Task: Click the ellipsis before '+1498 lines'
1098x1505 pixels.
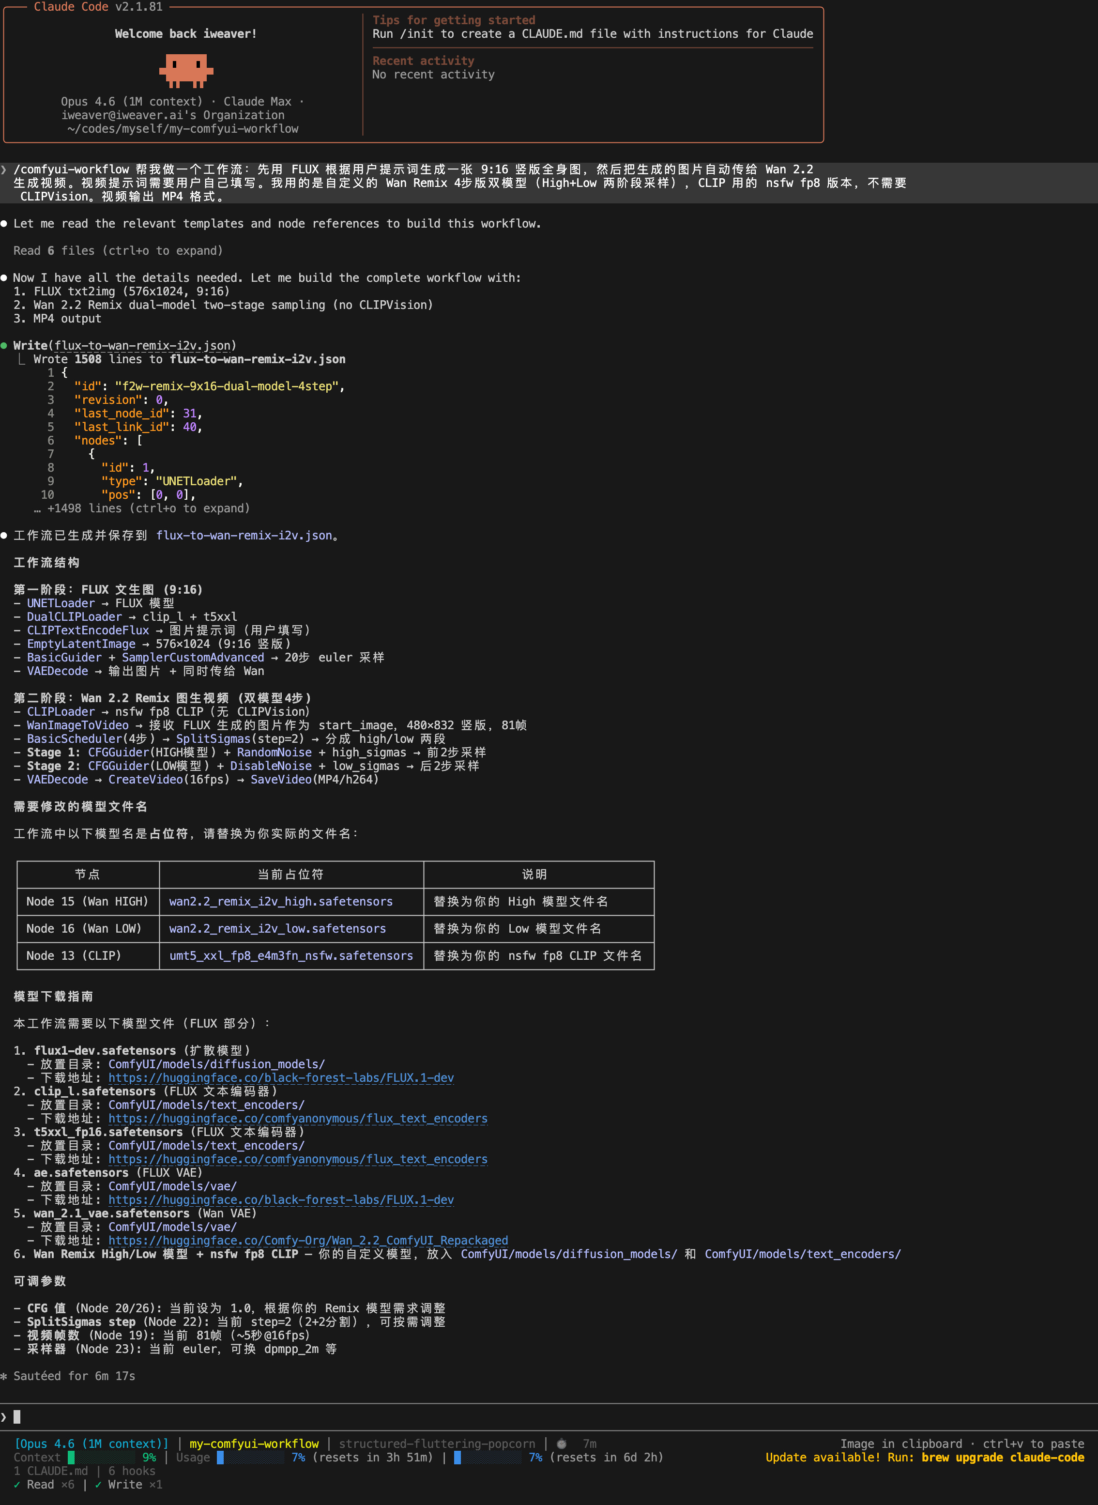Action: click(38, 508)
